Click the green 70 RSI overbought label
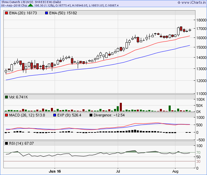The height and width of the screenshot is (175, 207). point(198,153)
